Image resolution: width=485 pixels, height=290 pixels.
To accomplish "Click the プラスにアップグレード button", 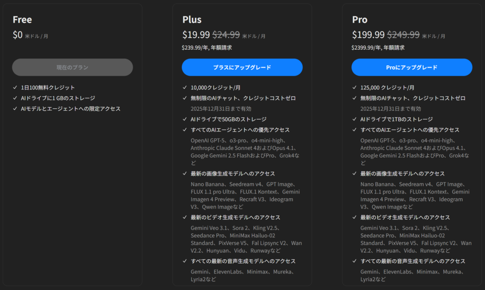I will pyautogui.click(x=242, y=67).
